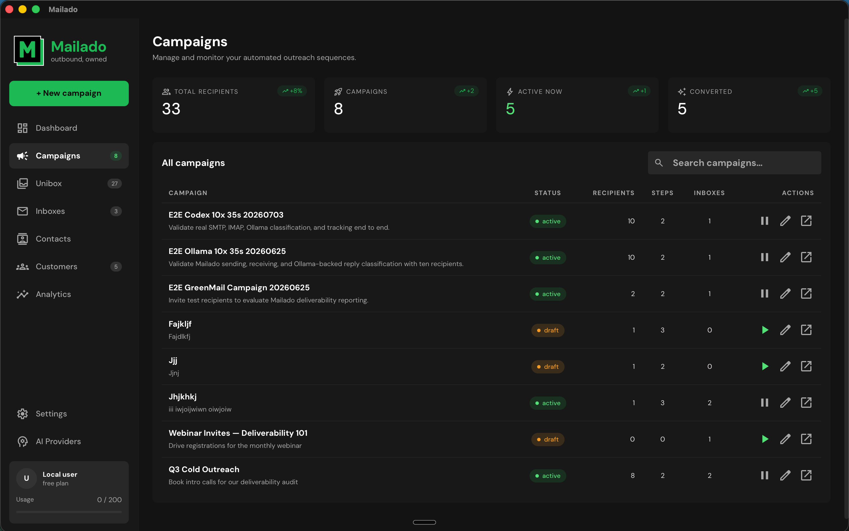
Task: Pause the E2E Codex 10x 35s campaign
Action: pos(764,221)
